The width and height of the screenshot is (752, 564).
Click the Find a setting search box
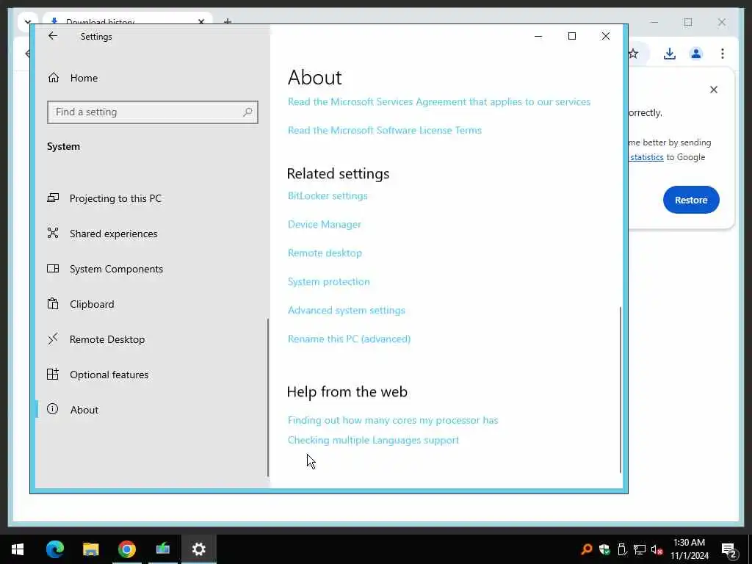tap(153, 112)
